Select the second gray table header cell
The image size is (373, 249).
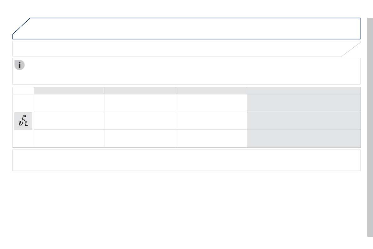pyautogui.click(x=140, y=91)
